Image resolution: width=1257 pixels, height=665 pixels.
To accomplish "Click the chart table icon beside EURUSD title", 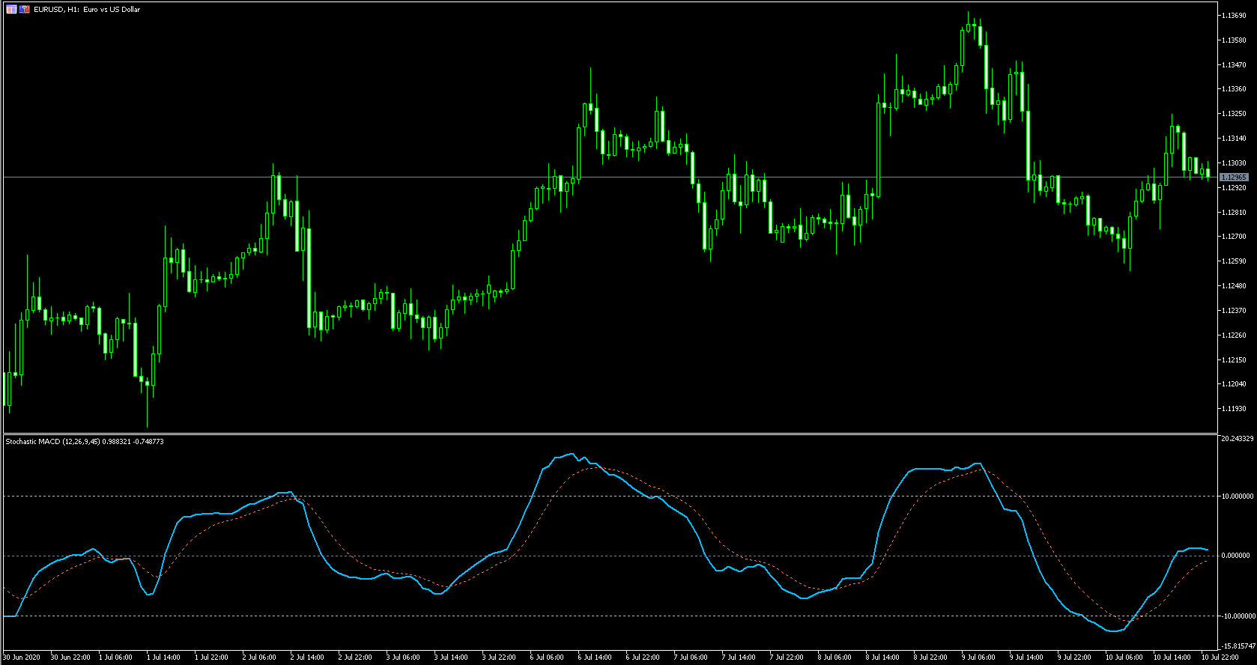I will (x=11, y=10).
